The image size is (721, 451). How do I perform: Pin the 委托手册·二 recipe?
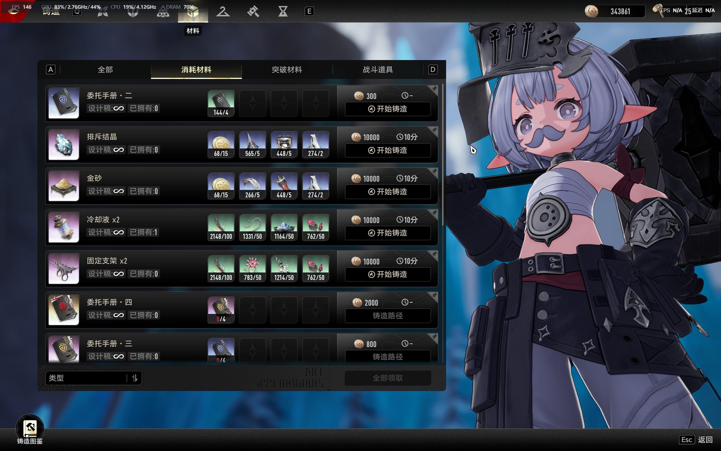point(434,89)
